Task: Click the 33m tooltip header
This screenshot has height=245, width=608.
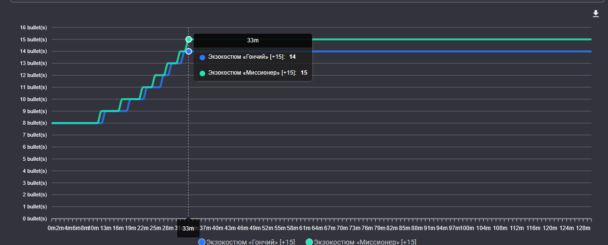Action: [253, 41]
